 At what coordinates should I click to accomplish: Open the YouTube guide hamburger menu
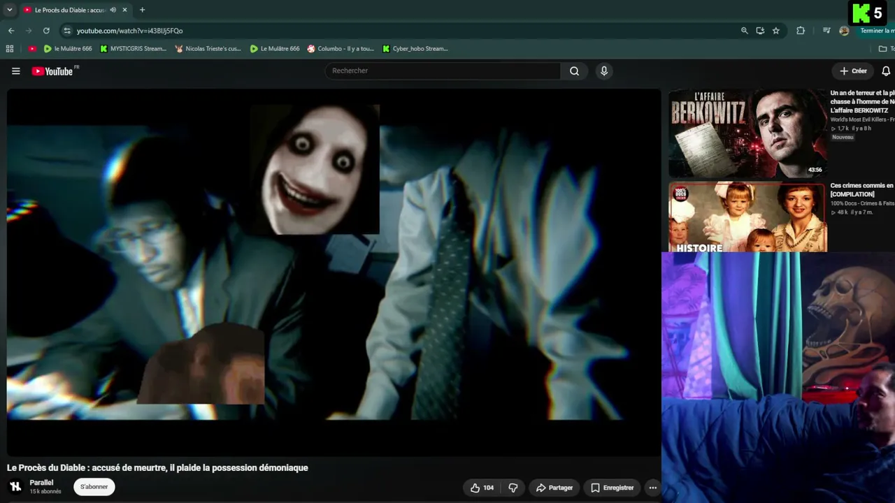click(x=16, y=71)
